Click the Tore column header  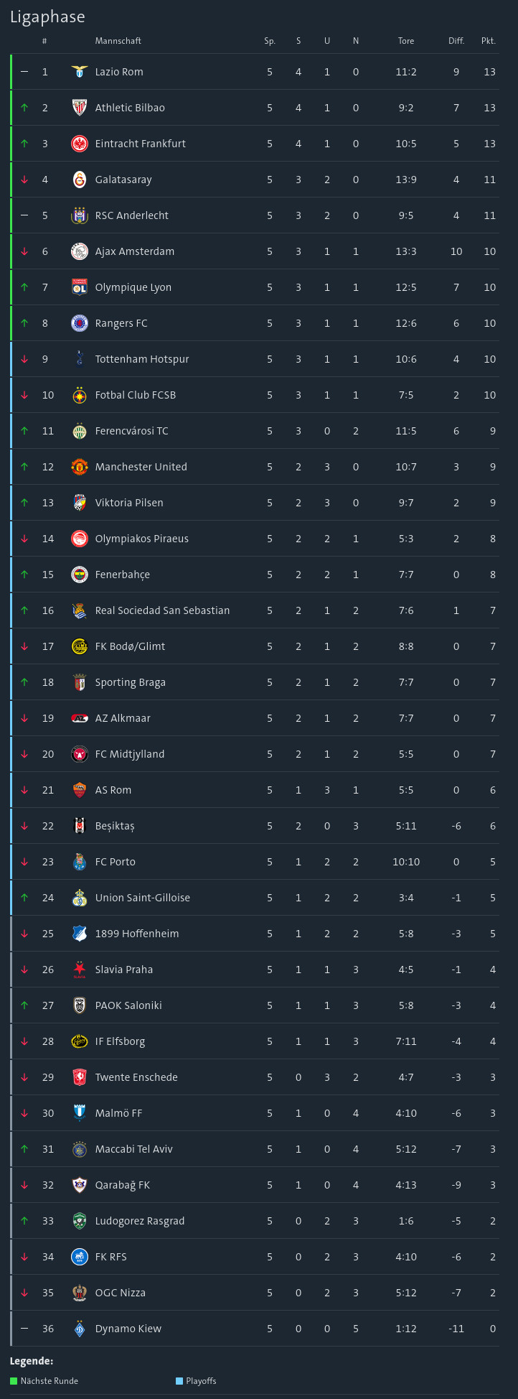[406, 41]
